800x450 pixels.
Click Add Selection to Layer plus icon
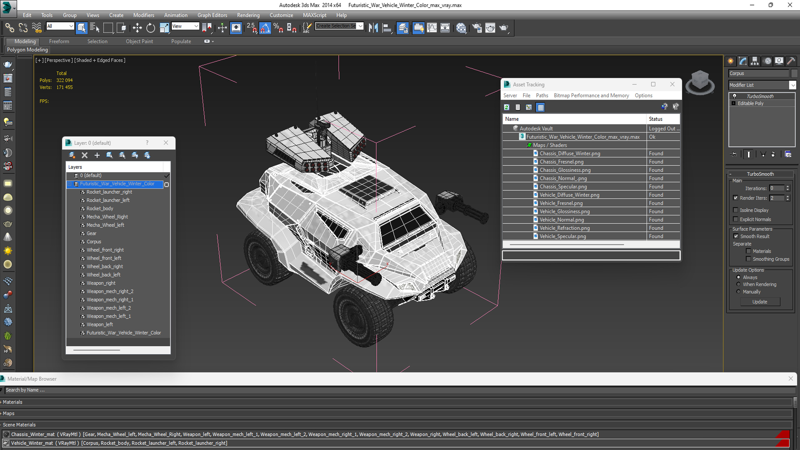97,155
